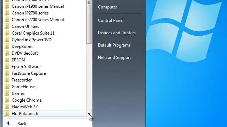Click the Canon Utilities folder icon

pos(7,26)
